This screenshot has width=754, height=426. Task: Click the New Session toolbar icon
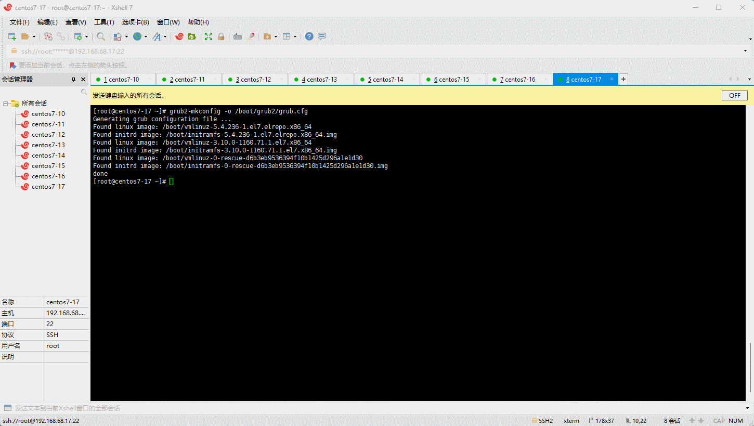coord(12,36)
